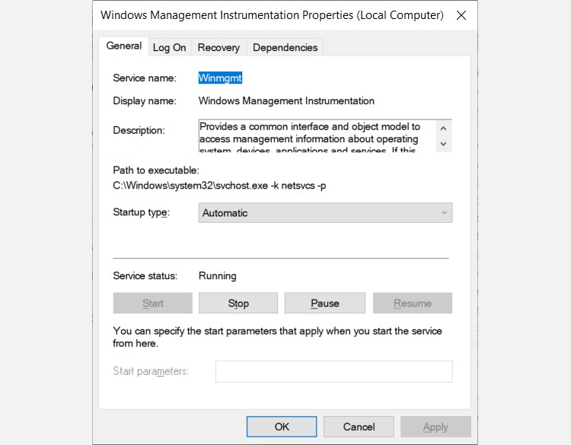This screenshot has width=571, height=445.
Task: Click the description scroll up arrow
Action: [443, 129]
